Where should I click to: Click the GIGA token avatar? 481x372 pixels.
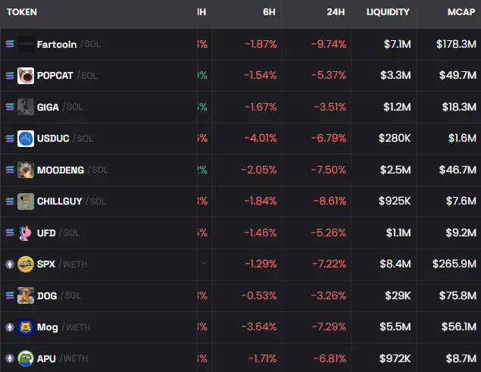click(x=26, y=107)
